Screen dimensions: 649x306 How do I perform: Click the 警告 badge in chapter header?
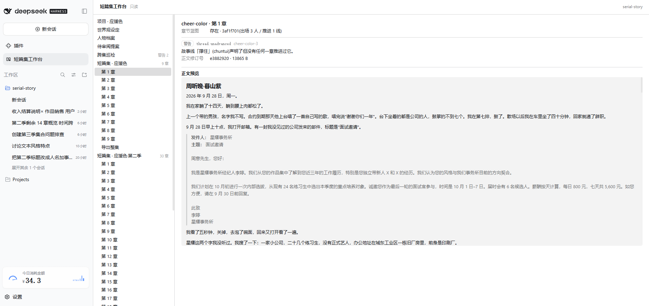(187, 44)
